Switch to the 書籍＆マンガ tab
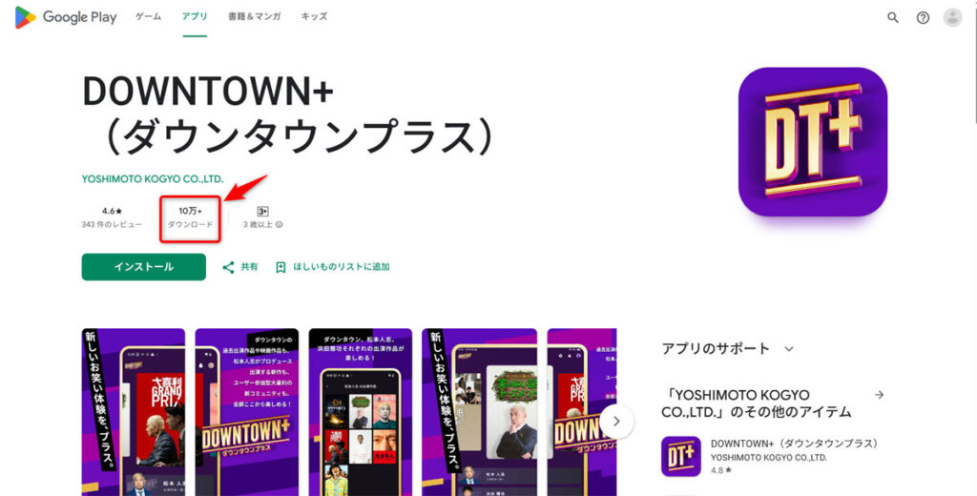Screen dimensions: 977x496 pos(252,17)
